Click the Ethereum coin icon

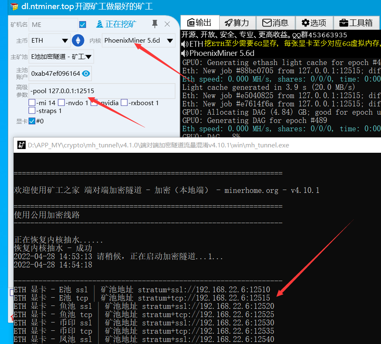78,40
